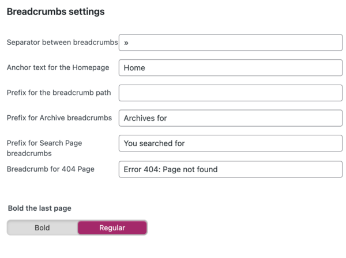This screenshot has height=258, width=346.
Task: Click the » character in the separator field
Action: 126,43
